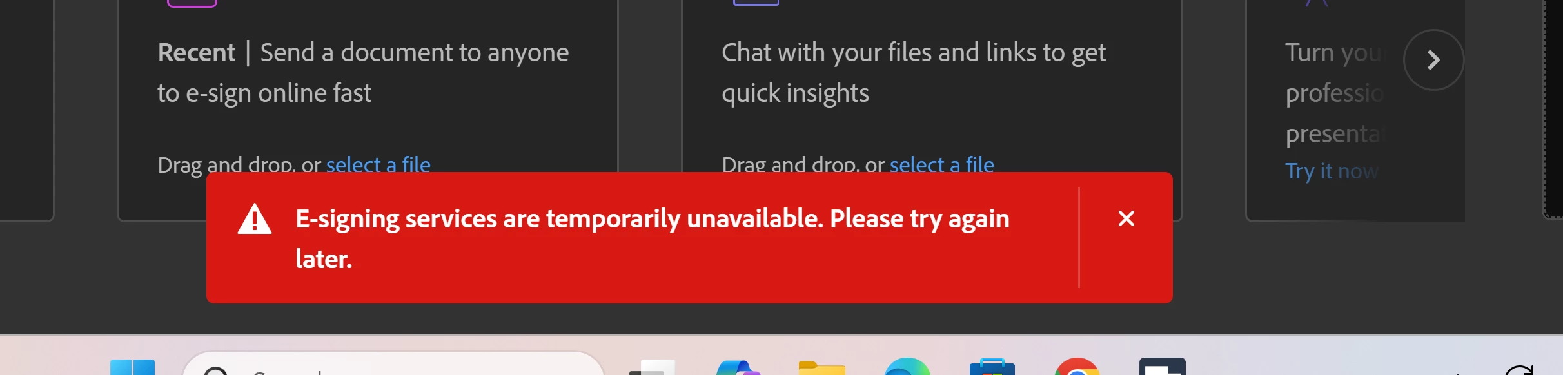Click 'select a file' in the chat card
Viewport: 1563px width, 375px height.
pos(941,165)
